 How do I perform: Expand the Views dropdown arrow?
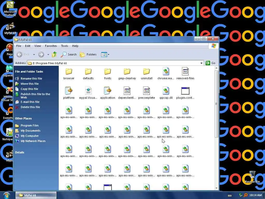(108, 55)
